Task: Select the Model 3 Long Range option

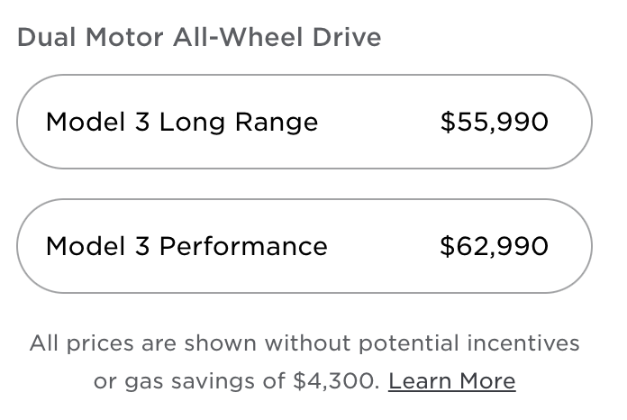Action: pyautogui.click(x=304, y=122)
